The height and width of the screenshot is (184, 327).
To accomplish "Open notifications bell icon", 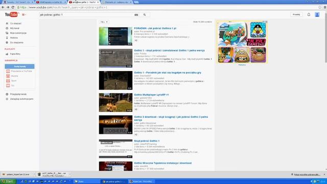I will point(309,15).
